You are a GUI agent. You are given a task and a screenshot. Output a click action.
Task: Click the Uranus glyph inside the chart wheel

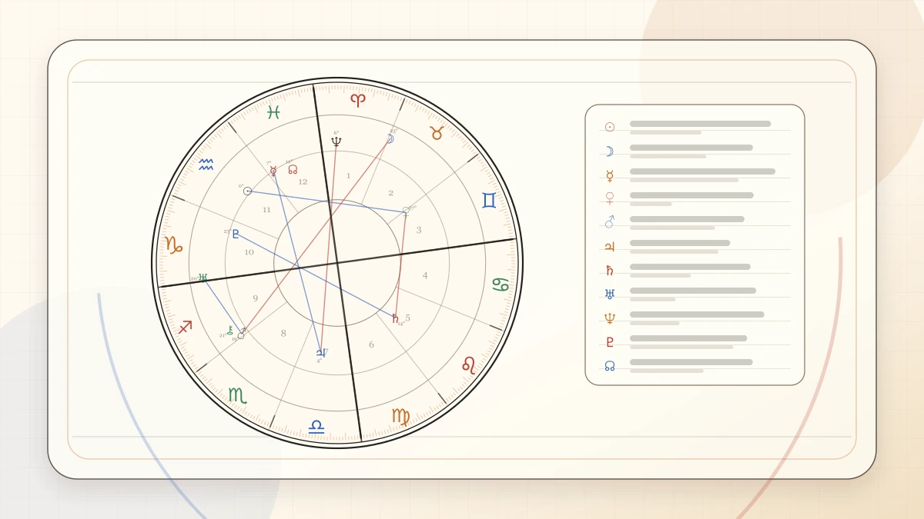tap(203, 278)
